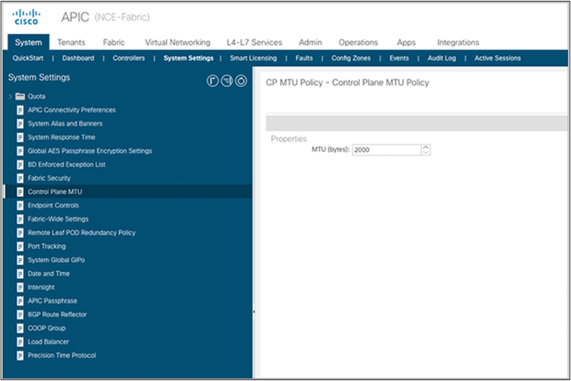Open the Controllers submenu
The width and height of the screenshot is (571, 381).
pos(128,58)
